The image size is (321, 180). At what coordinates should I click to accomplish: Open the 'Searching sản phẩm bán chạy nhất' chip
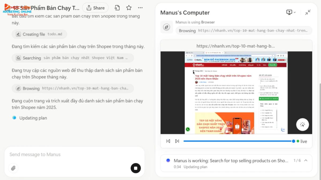(x=73, y=58)
